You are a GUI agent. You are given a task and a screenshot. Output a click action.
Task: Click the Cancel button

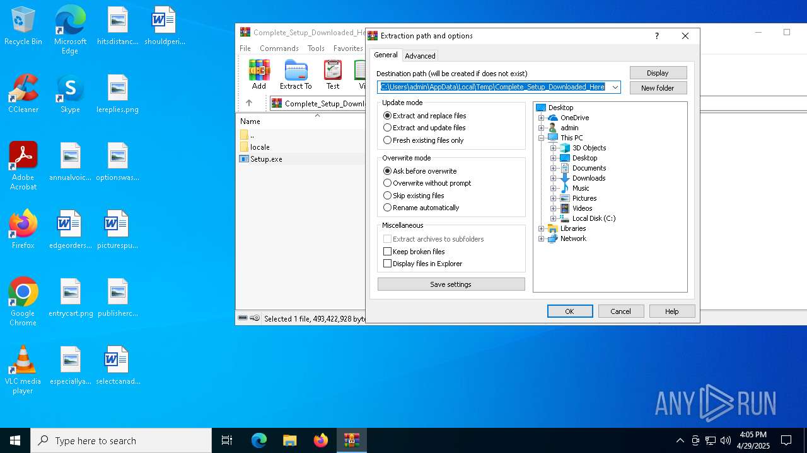point(620,311)
